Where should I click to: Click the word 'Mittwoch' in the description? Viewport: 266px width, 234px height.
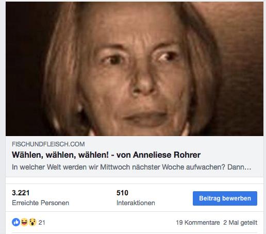[115, 167]
